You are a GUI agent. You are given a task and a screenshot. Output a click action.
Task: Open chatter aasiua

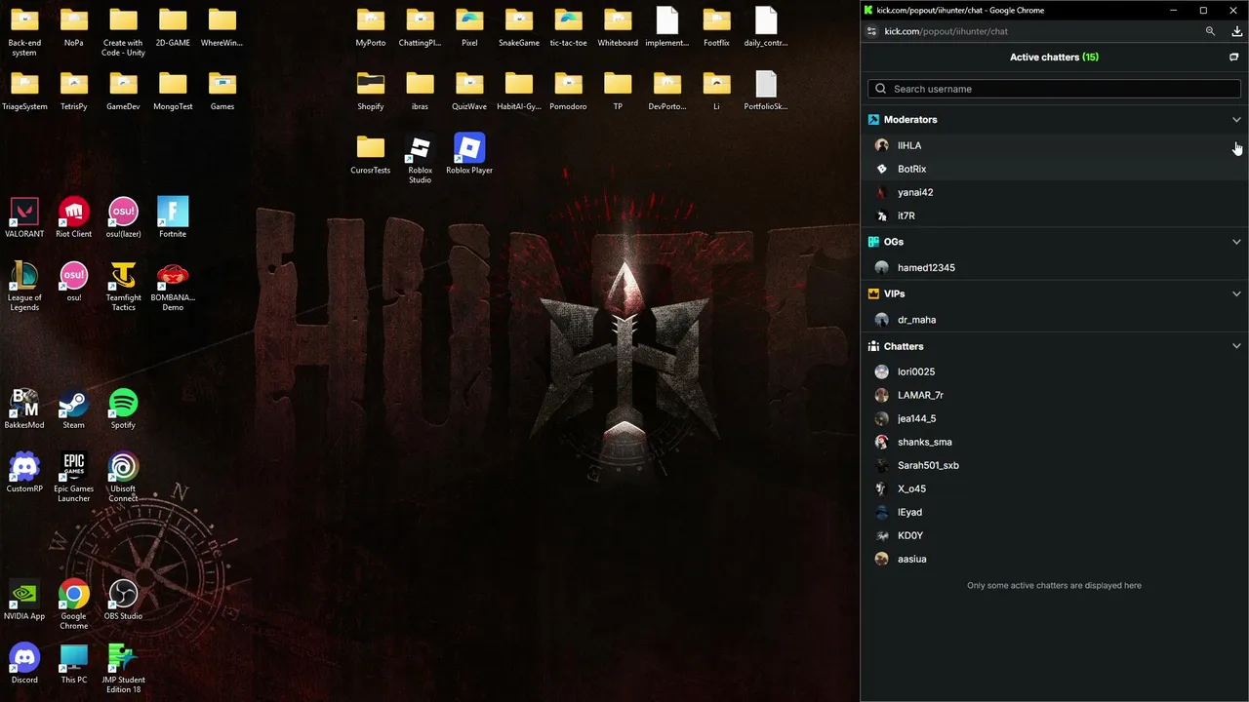(1054, 559)
